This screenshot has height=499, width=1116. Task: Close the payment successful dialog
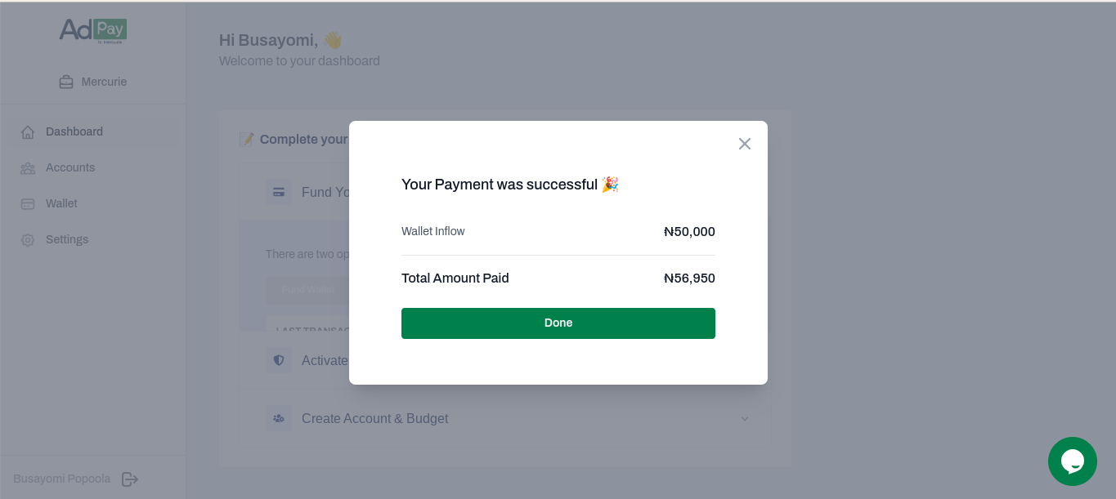tap(744, 144)
